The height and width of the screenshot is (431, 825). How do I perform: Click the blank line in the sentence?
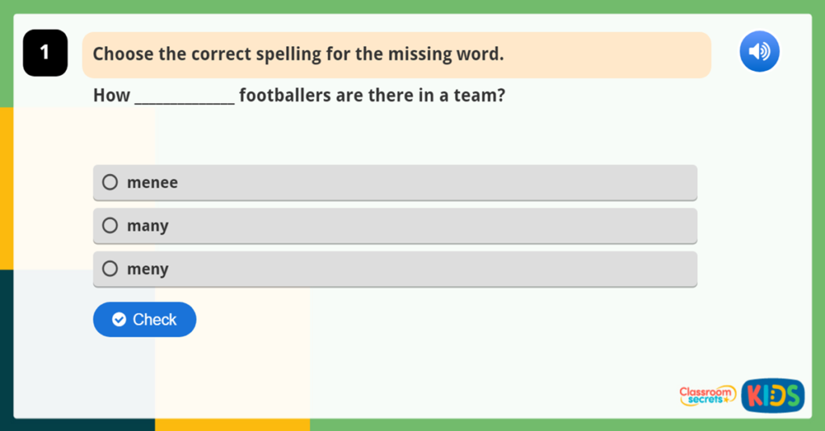pos(184,97)
